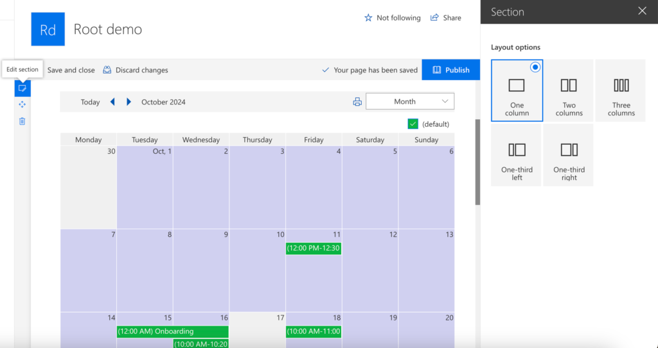Click the Discard changes icon
658x348 pixels.
(x=107, y=70)
